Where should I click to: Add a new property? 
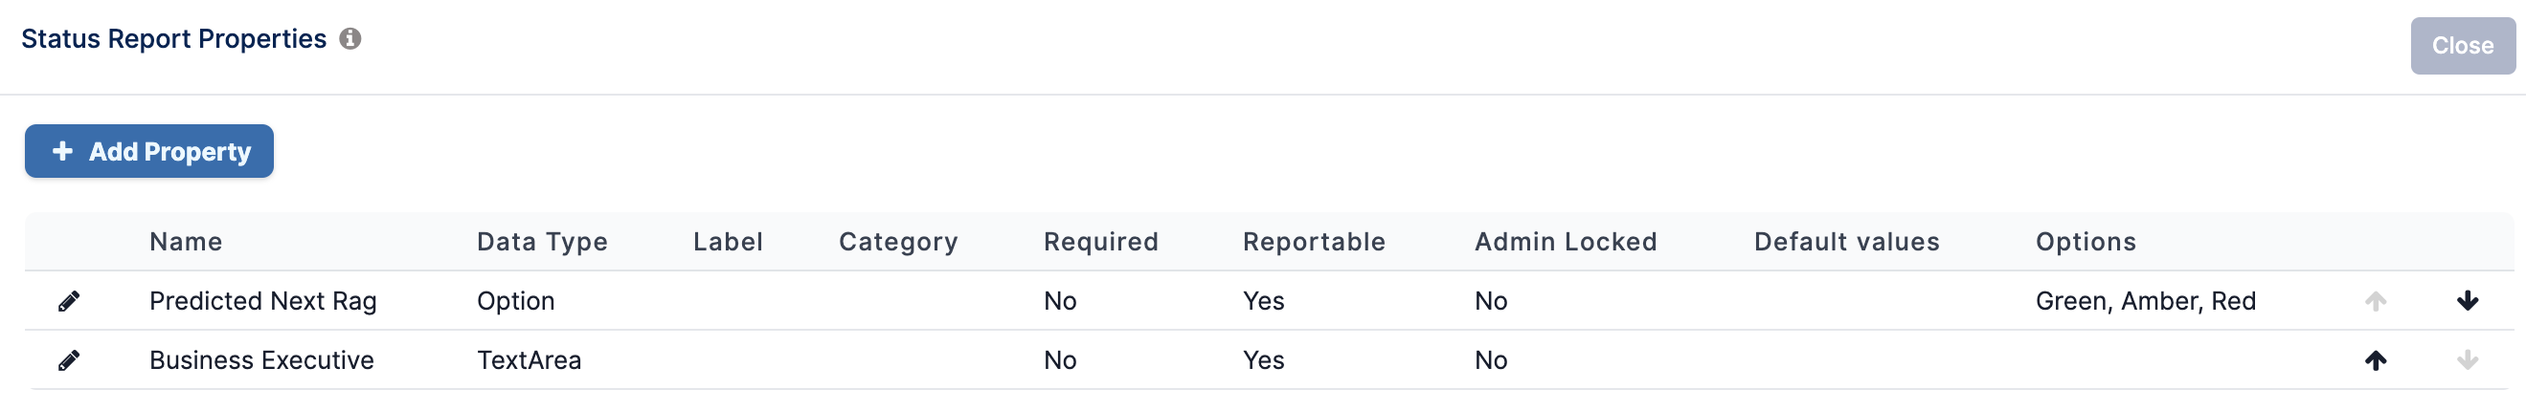pos(149,152)
